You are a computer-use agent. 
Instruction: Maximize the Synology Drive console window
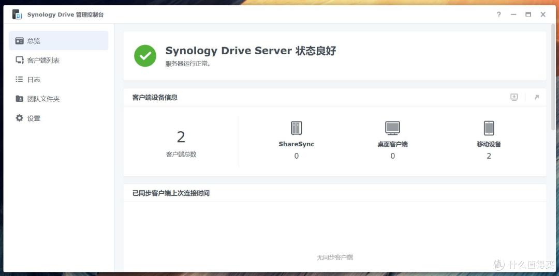[x=528, y=14]
